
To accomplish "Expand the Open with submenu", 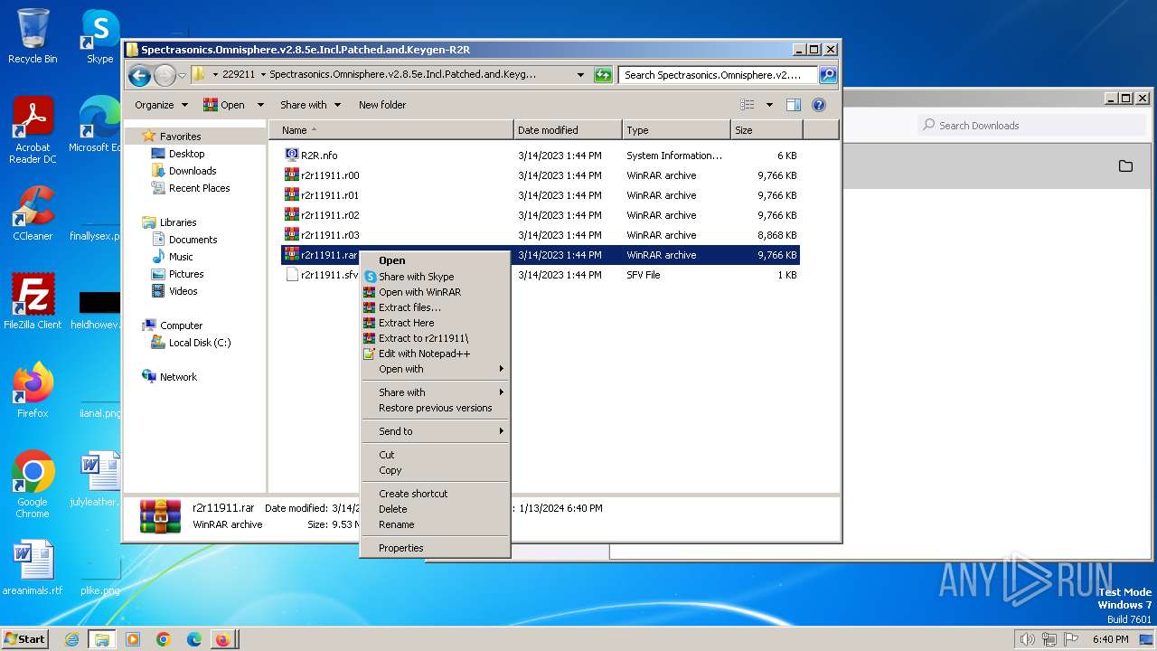I will pyautogui.click(x=436, y=369).
